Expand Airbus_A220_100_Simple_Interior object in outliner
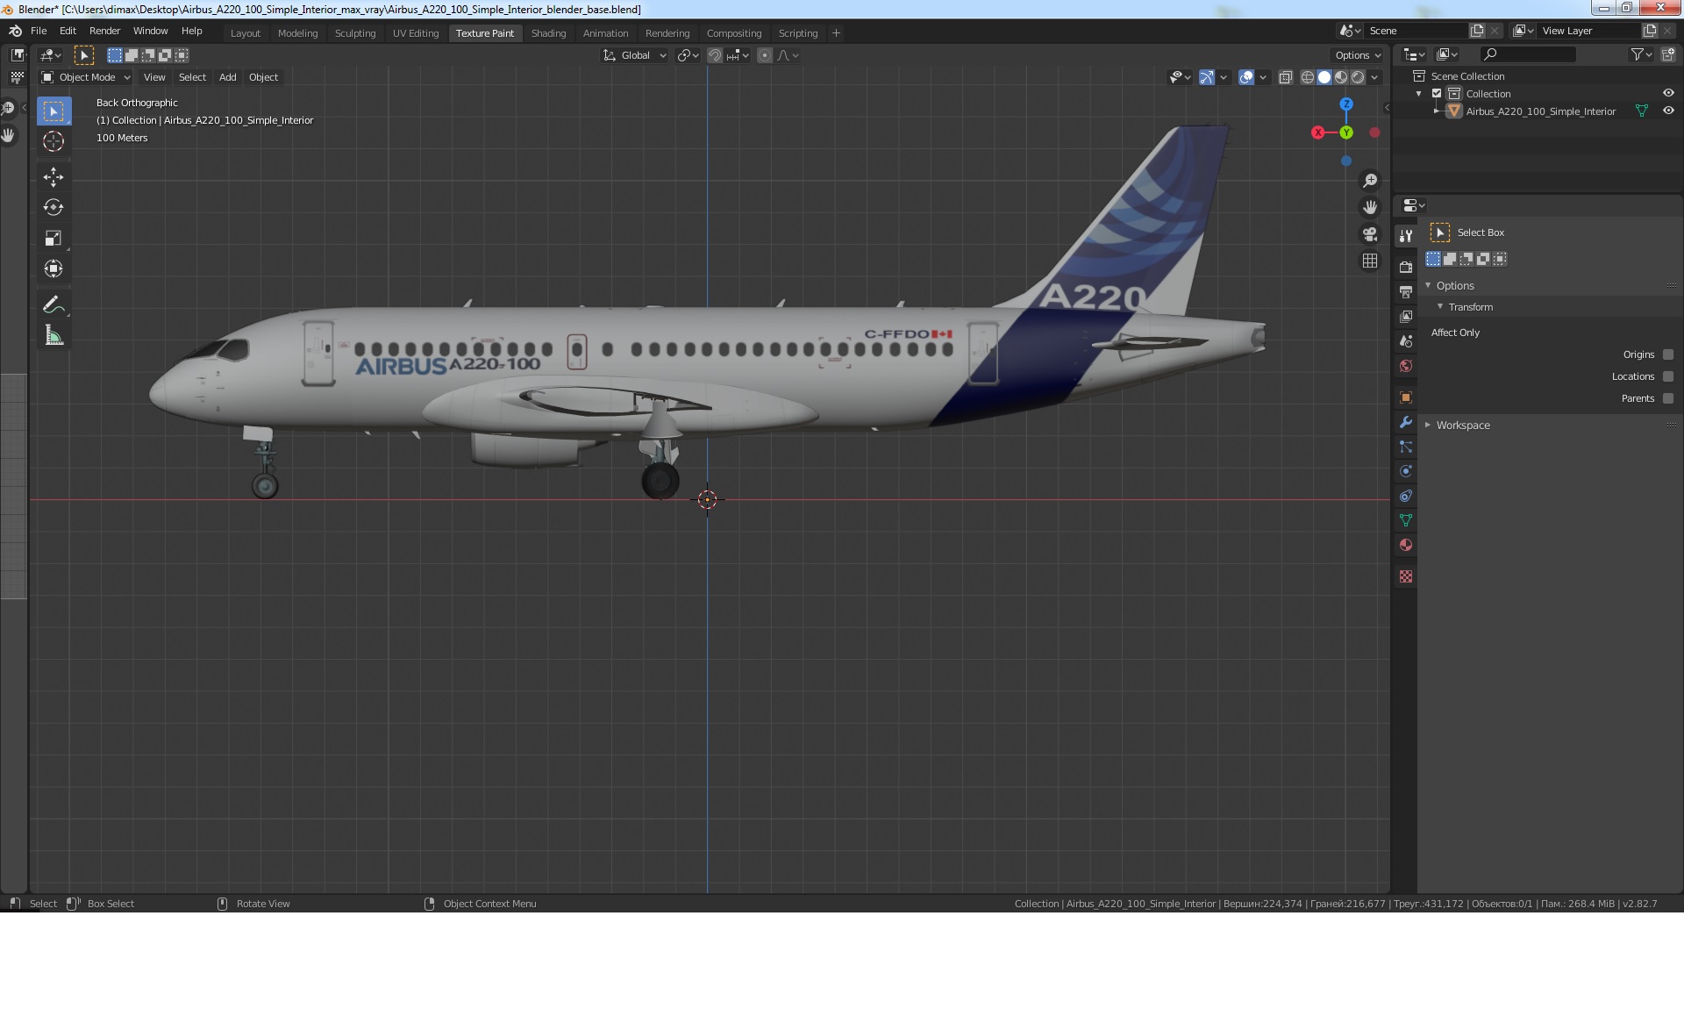This screenshot has height=1016, width=1684. point(1436,111)
